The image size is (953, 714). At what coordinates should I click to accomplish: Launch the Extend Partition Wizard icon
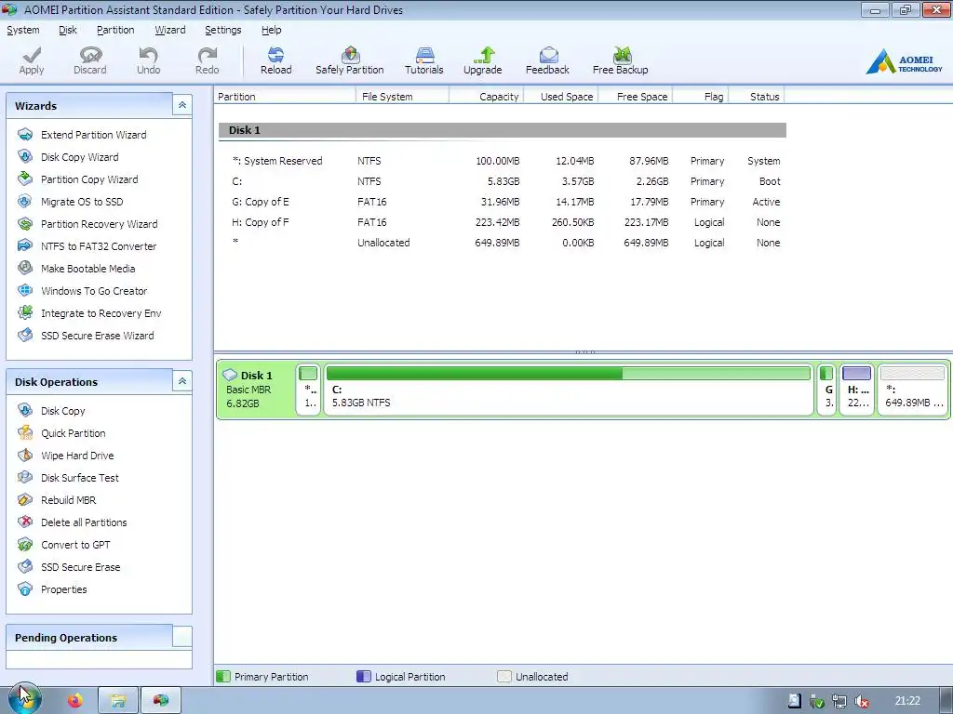tap(25, 134)
